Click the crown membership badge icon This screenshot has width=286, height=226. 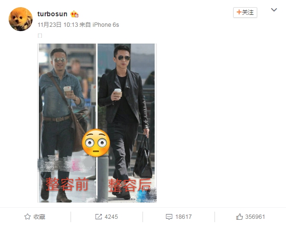(74, 14)
